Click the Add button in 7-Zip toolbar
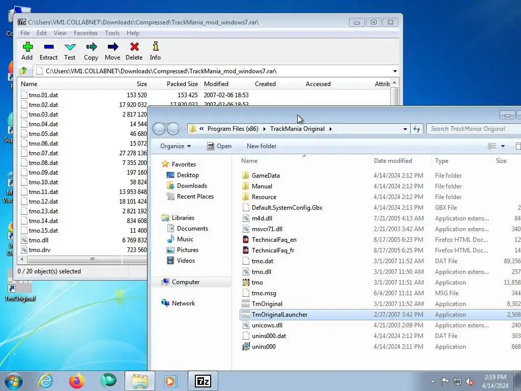Screen dimensions: 521x391 [x=27, y=51]
